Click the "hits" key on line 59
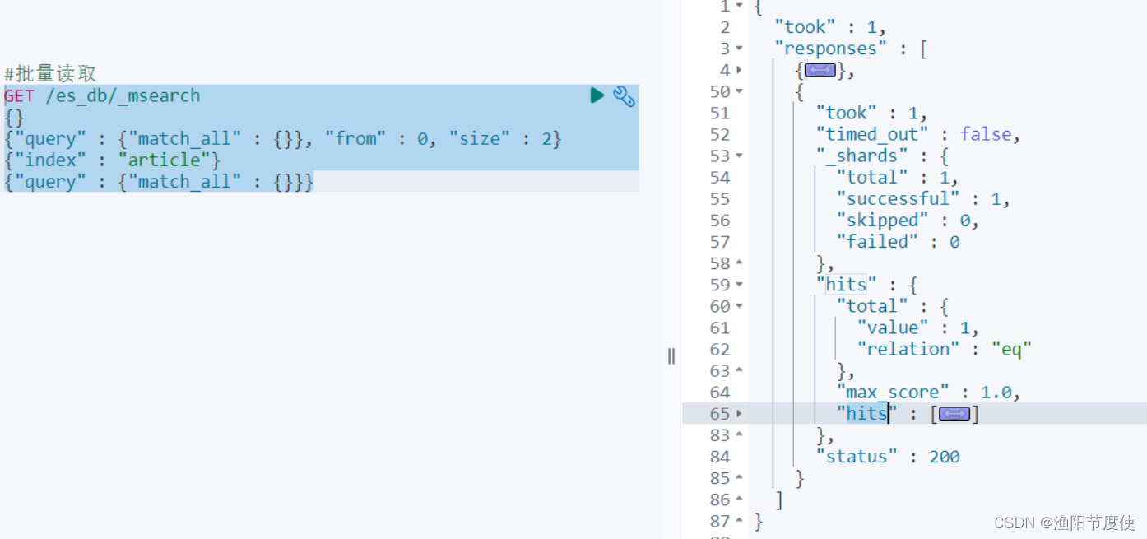The width and height of the screenshot is (1147, 539). click(846, 285)
